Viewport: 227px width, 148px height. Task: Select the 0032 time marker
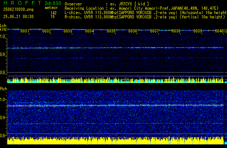coord(47,31)
